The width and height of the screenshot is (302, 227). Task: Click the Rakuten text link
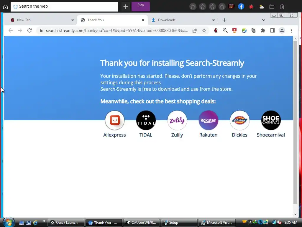click(x=208, y=135)
